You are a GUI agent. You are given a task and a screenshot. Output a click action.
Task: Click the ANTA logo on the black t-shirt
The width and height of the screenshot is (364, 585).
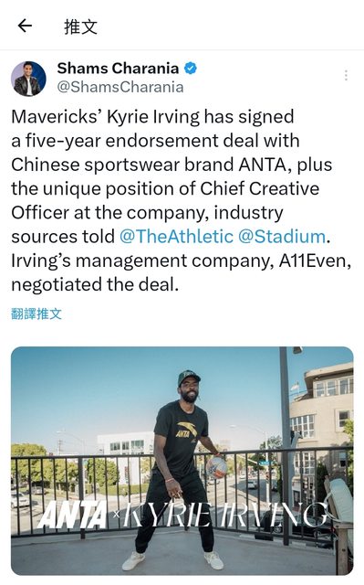coord(186,430)
